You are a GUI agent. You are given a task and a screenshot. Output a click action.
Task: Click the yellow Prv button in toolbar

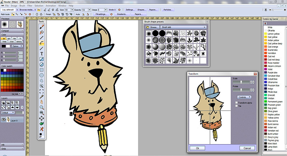click(x=39, y=10)
